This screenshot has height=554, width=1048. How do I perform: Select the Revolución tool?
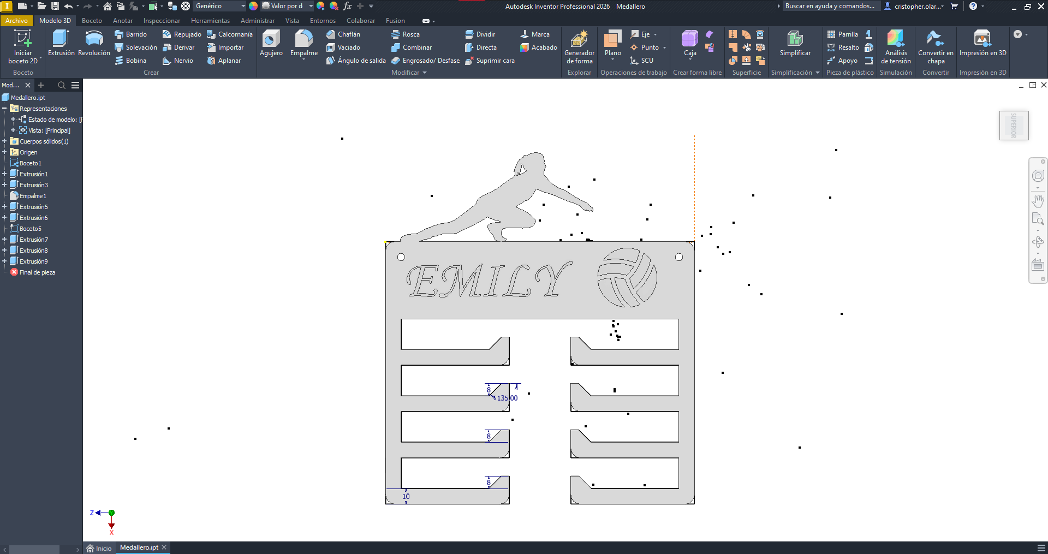tap(94, 43)
